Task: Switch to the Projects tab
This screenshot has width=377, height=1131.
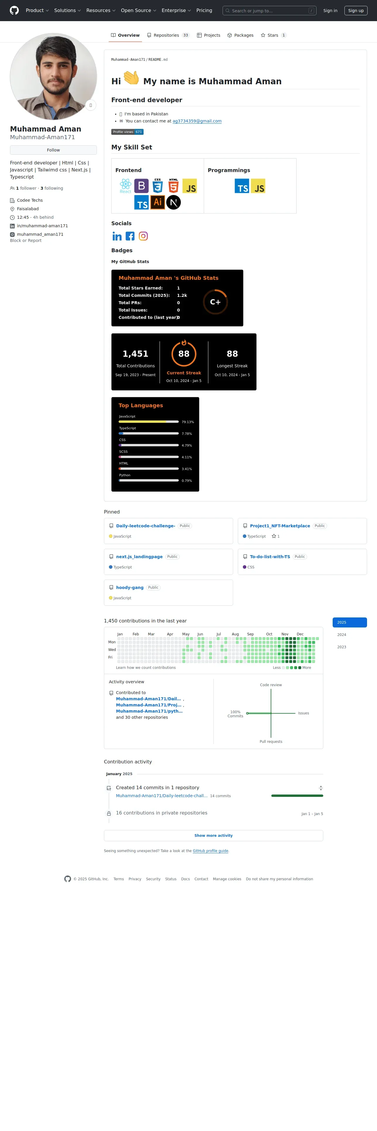Action: pyautogui.click(x=208, y=35)
